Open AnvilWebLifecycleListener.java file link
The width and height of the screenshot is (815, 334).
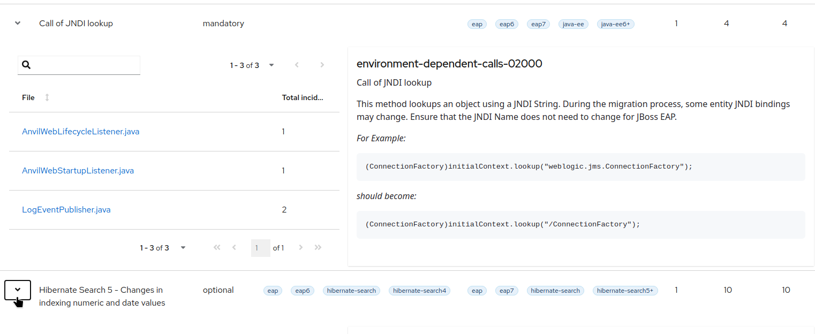tap(80, 132)
